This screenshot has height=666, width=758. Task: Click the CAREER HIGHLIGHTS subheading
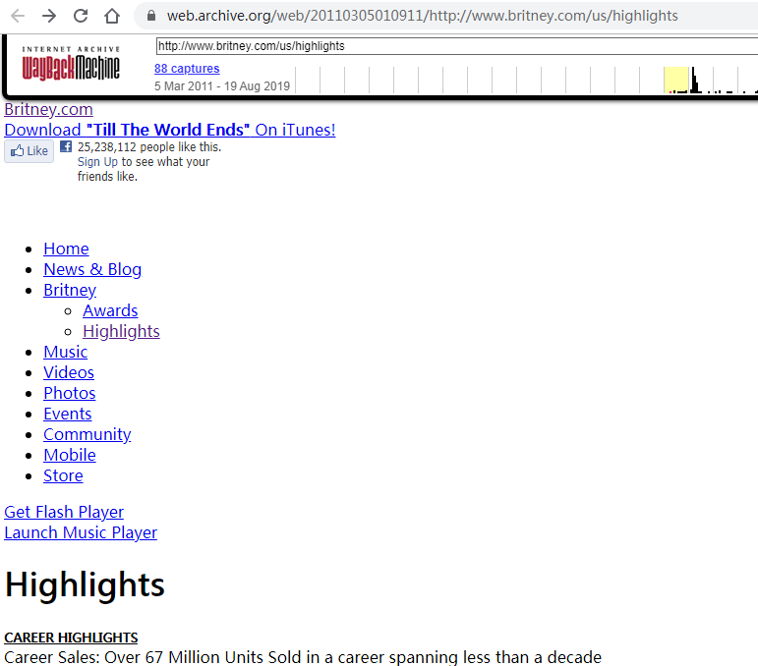pyautogui.click(x=71, y=638)
